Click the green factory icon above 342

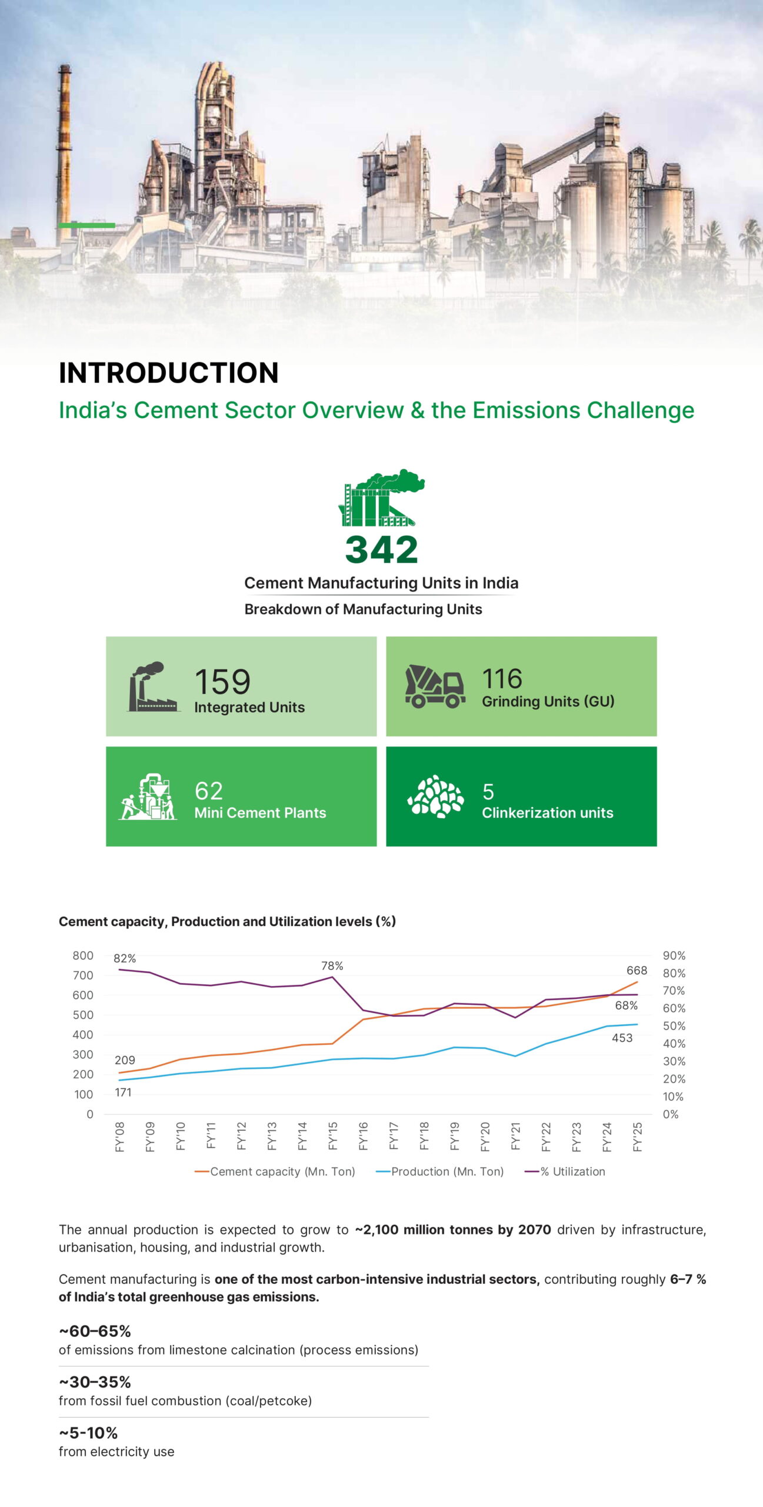(381, 497)
